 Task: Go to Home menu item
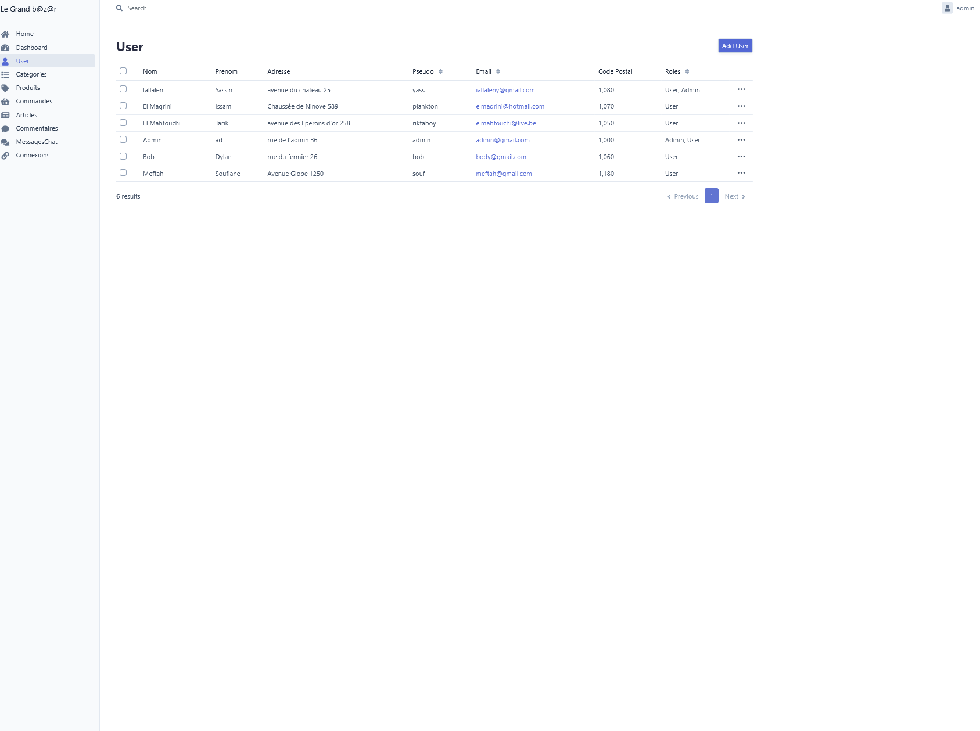(x=24, y=34)
